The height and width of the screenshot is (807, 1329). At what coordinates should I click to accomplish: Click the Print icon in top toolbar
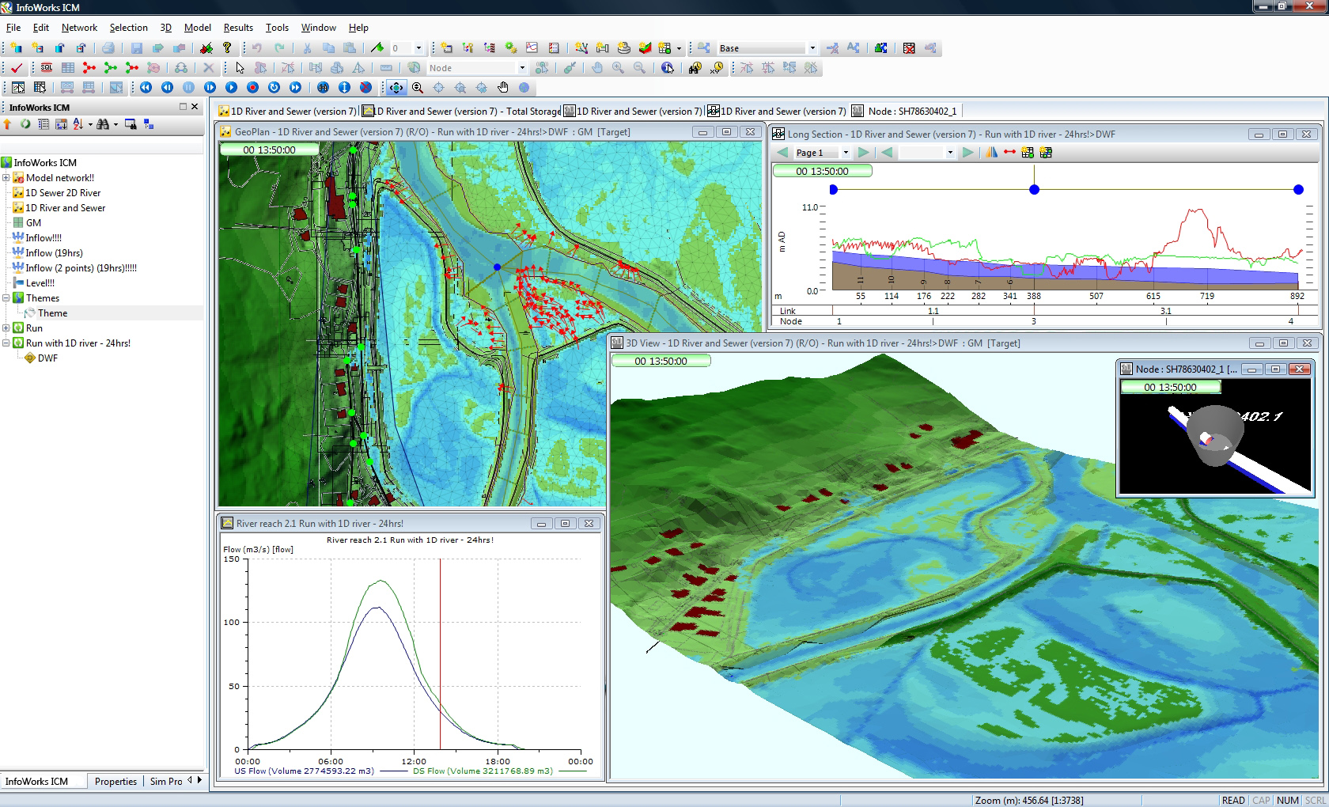point(108,48)
